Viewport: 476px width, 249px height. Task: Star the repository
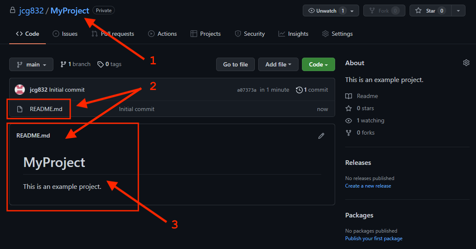[431, 11]
